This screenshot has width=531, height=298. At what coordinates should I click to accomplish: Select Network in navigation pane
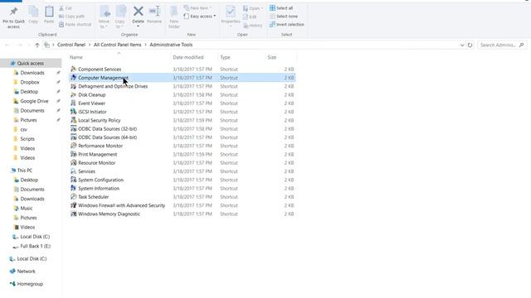[x=26, y=272]
